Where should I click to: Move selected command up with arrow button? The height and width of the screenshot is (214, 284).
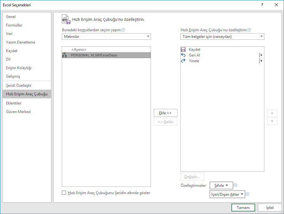pyautogui.click(x=272, y=113)
